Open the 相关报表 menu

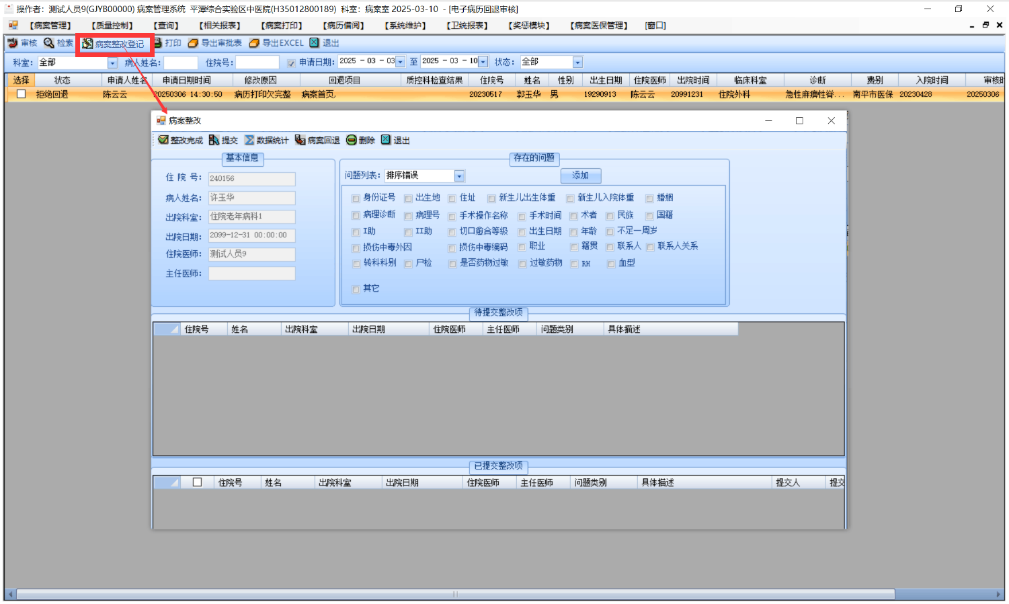pos(220,26)
